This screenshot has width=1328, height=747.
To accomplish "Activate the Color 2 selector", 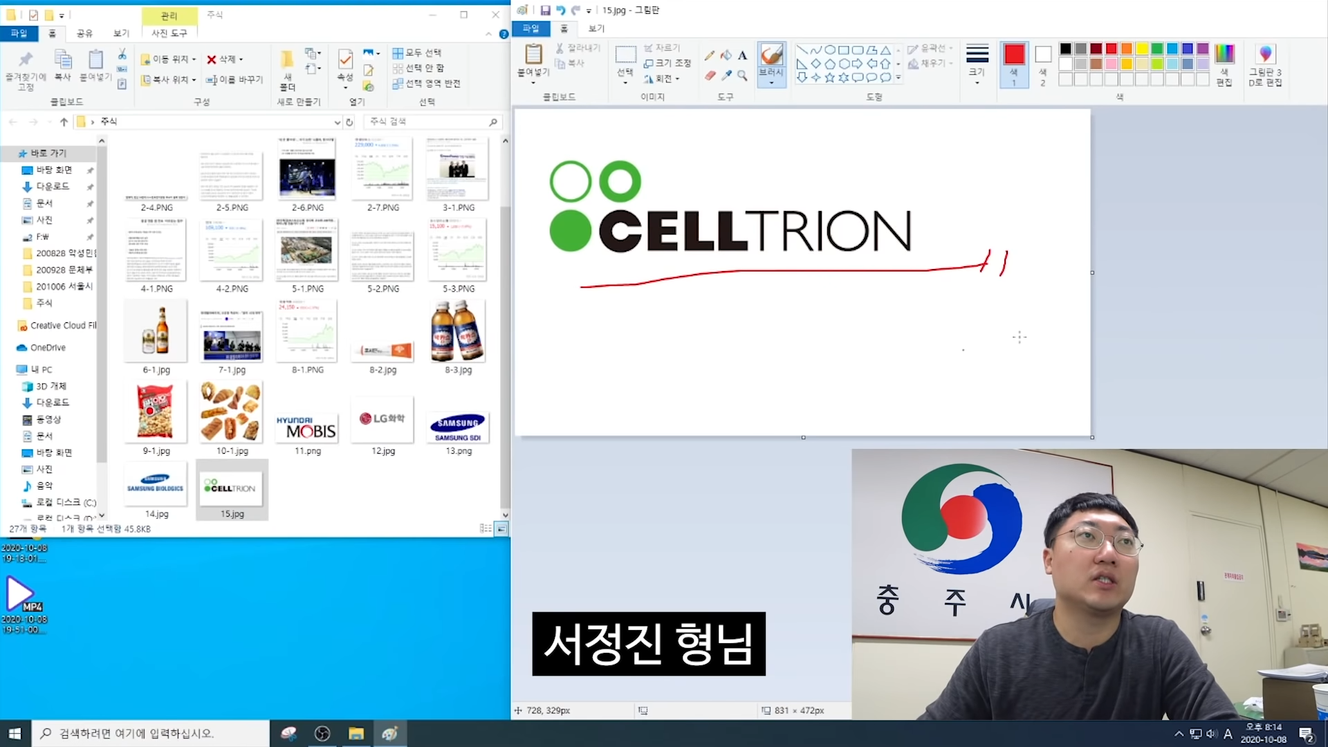I will (x=1043, y=64).
